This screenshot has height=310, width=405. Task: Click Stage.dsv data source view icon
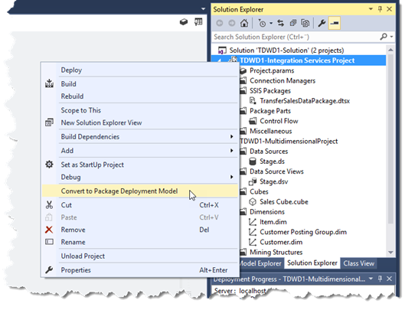click(253, 181)
